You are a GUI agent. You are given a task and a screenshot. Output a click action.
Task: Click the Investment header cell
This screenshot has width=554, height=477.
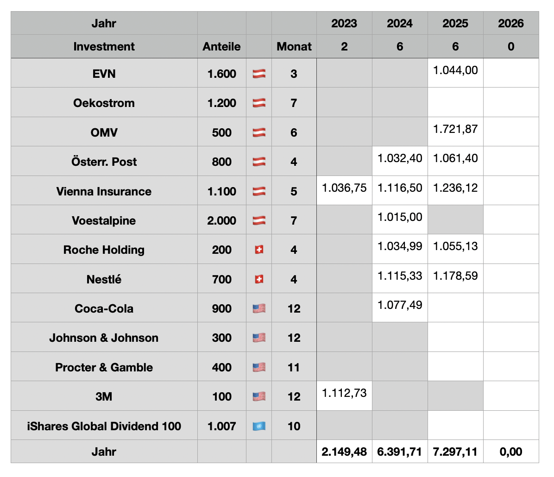(x=104, y=47)
